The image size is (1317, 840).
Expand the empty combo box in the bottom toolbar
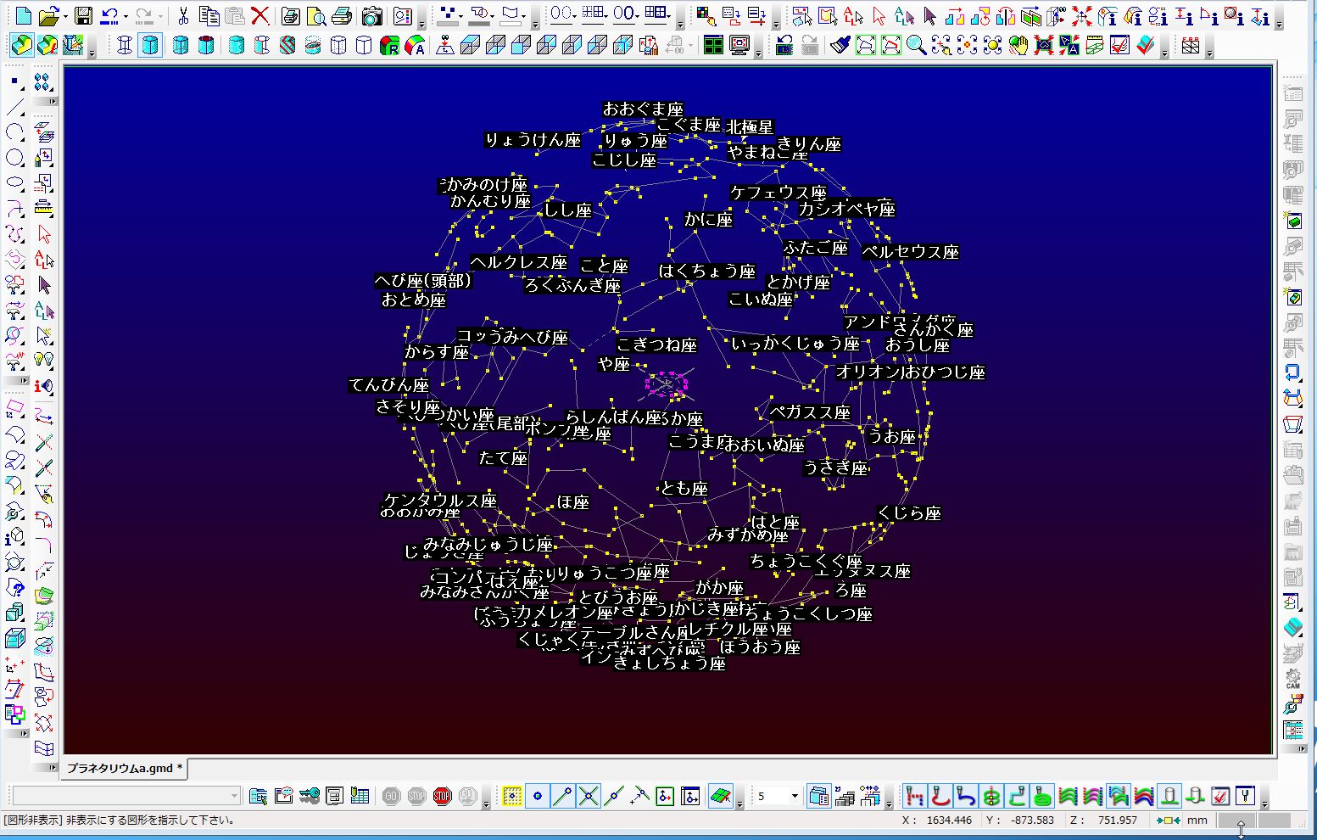coord(235,796)
